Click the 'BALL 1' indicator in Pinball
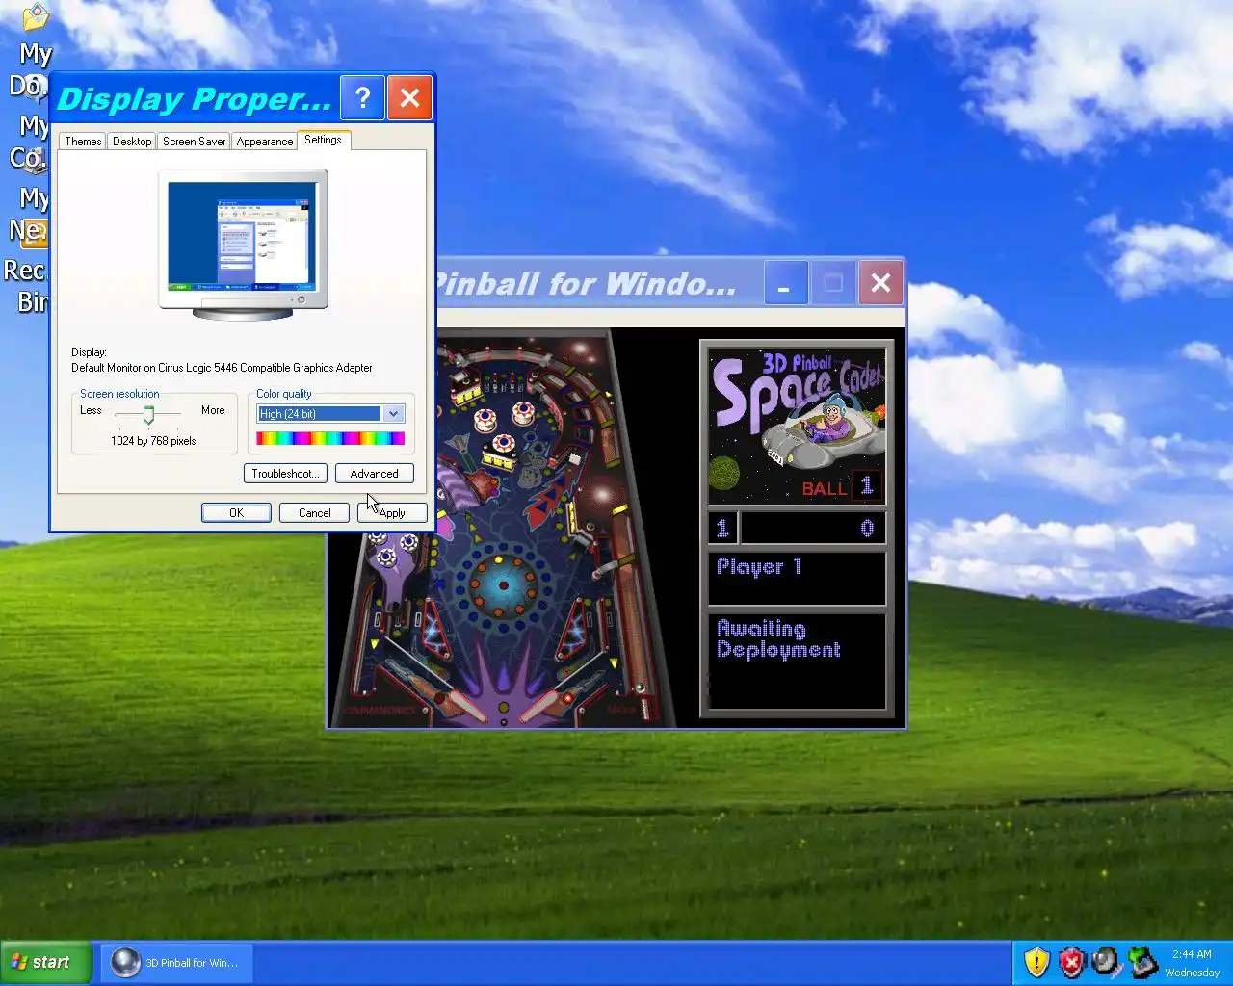Viewport: 1233px width, 986px height. tap(840, 487)
